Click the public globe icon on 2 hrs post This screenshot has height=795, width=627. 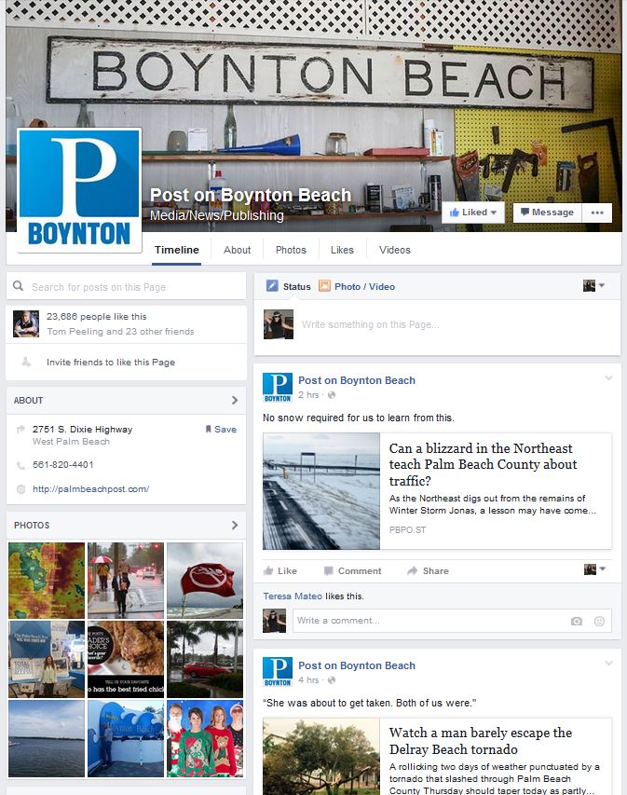tap(332, 395)
